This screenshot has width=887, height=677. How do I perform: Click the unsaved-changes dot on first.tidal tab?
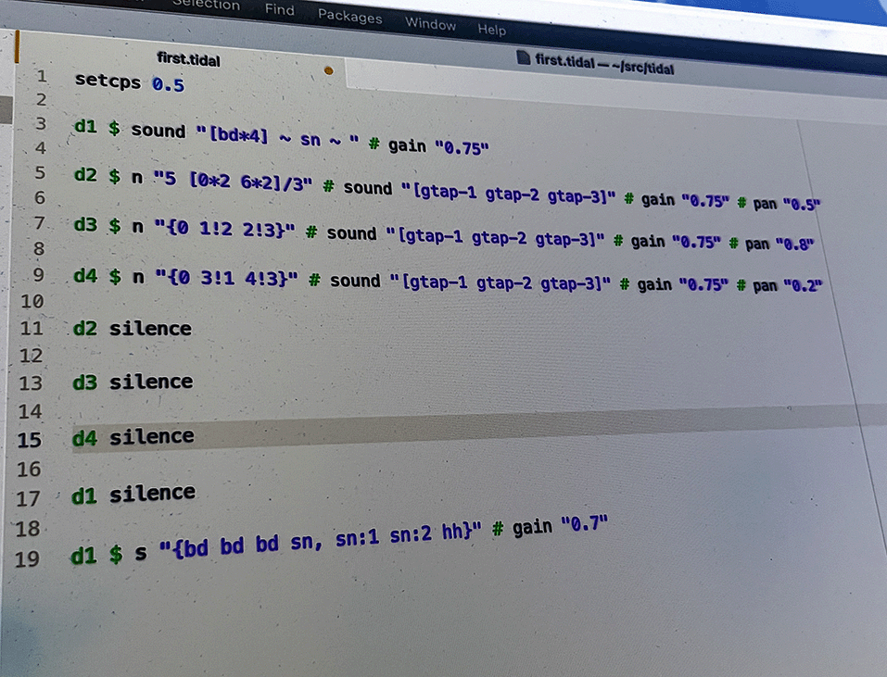(x=329, y=70)
